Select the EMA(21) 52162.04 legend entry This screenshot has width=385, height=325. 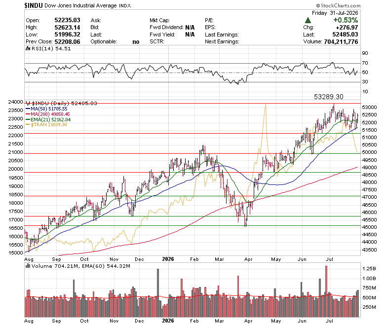(x=48, y=120)
